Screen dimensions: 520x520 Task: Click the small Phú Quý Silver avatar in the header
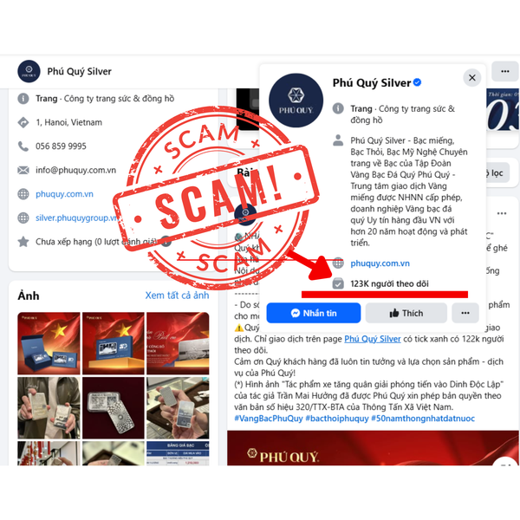pos(29,71)
